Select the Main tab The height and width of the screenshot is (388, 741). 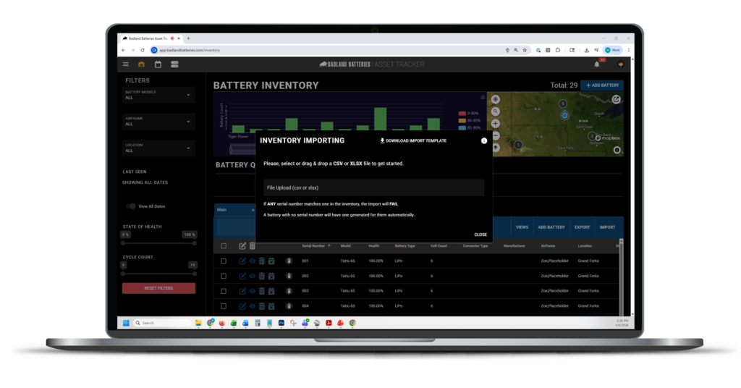pos(221,210)
